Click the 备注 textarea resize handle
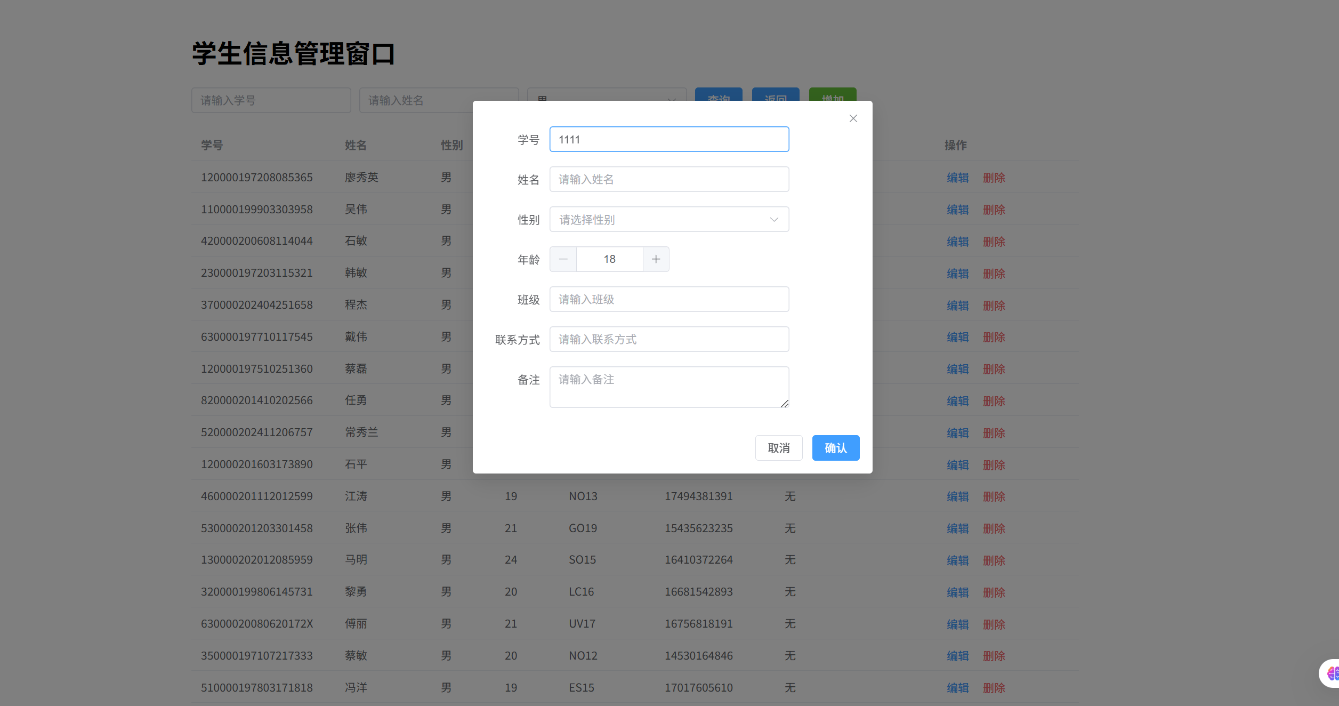Viewport: 1339px width, 706px height. click(785, 405)
